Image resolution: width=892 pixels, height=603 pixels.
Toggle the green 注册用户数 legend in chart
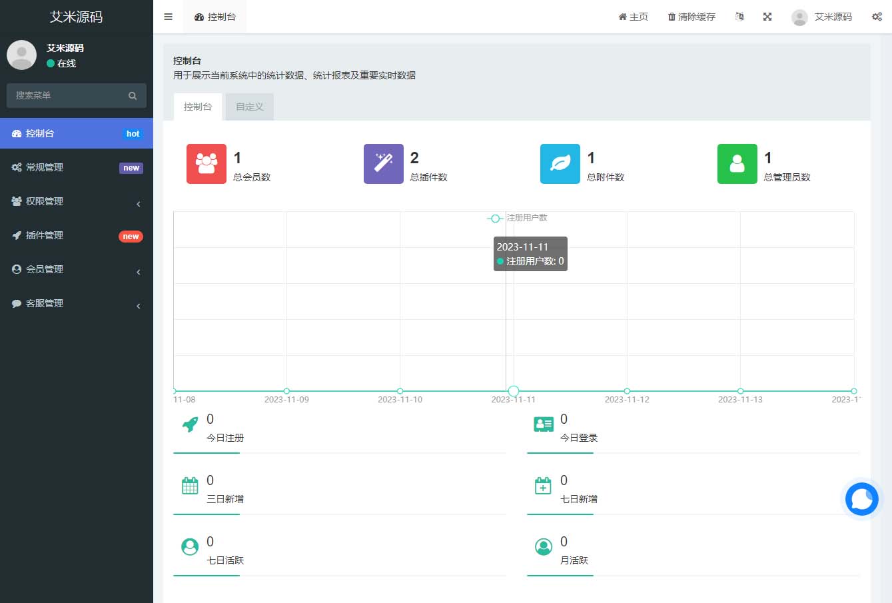[496, 218]
